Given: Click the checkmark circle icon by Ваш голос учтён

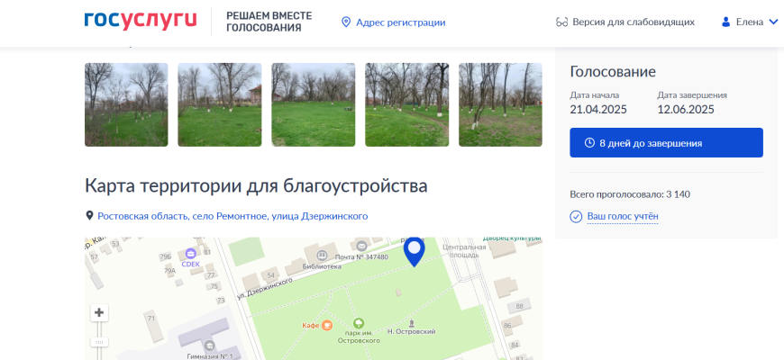Looking at the screenshot, I should click(576, 217).
